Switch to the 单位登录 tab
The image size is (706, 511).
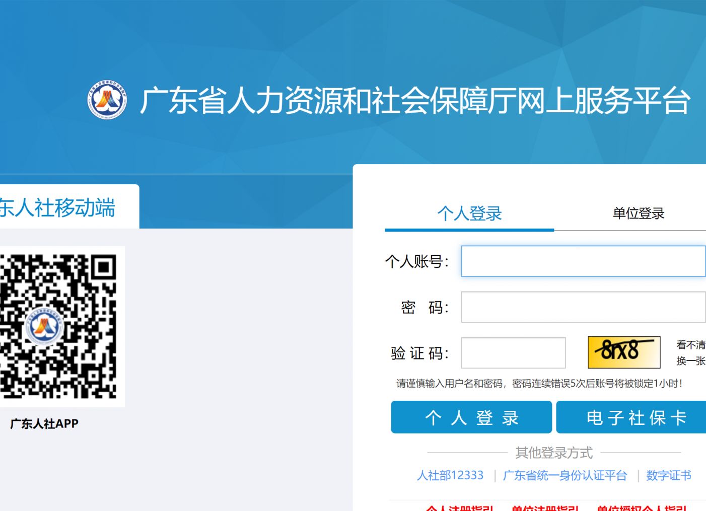click(x=638, y=213)
